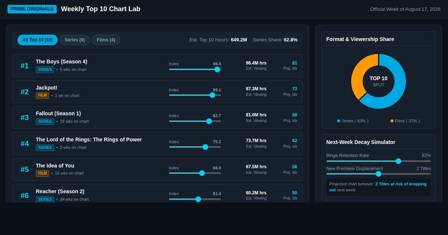Click the SERIES tag on The Boys
The image size is (448, 235).
point(45,70)
